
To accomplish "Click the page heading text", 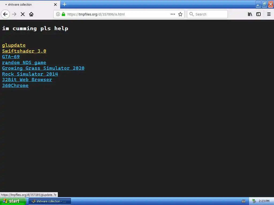I will 35,28.
